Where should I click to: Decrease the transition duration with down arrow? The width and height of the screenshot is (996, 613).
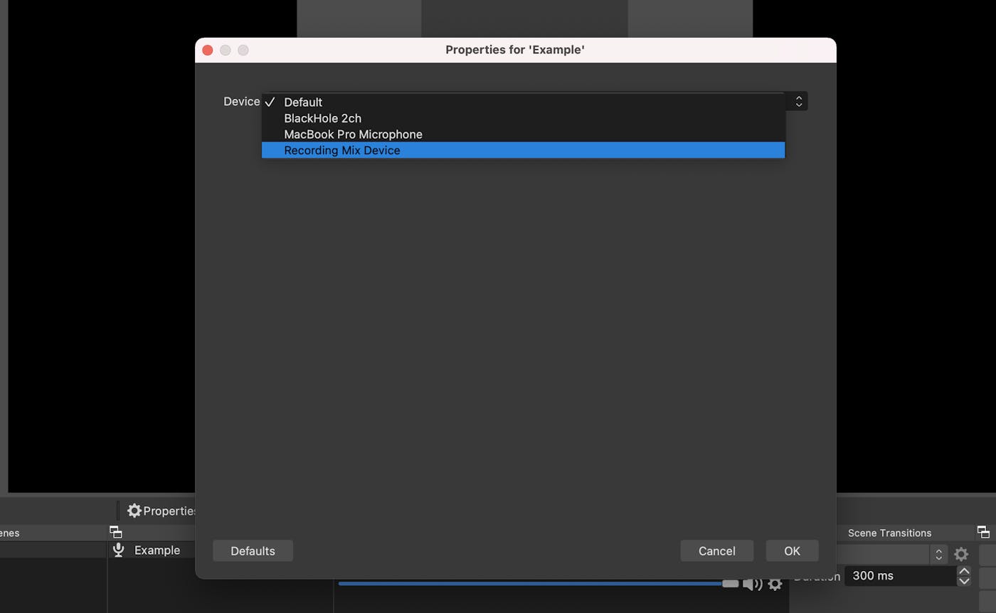(x=964, y=581)
